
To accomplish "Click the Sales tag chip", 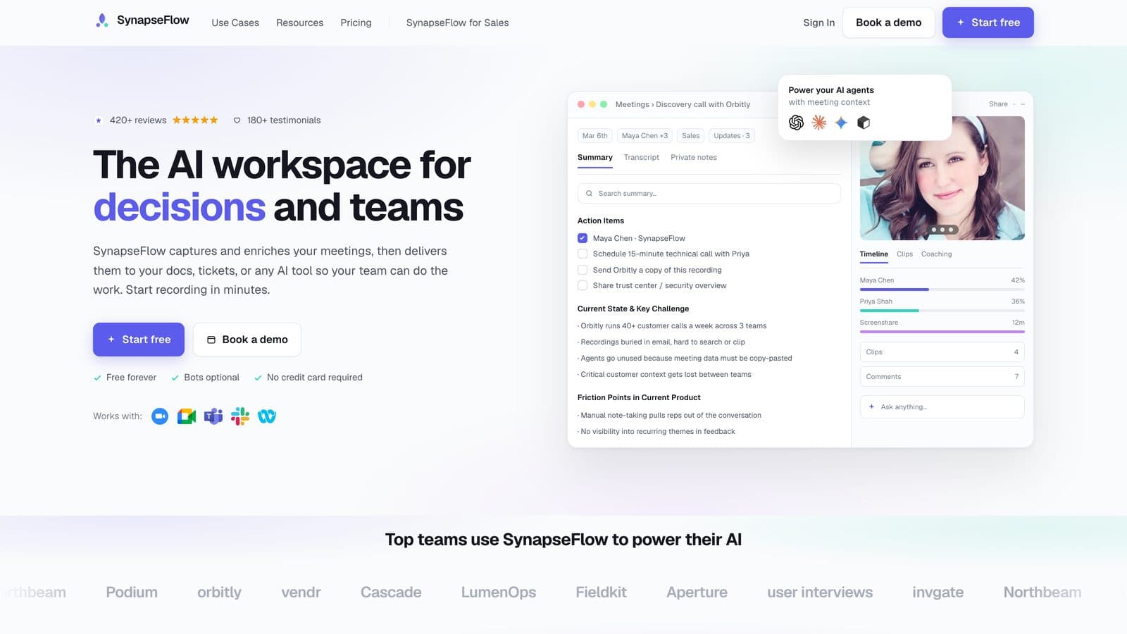I will (x=690, y=136).
